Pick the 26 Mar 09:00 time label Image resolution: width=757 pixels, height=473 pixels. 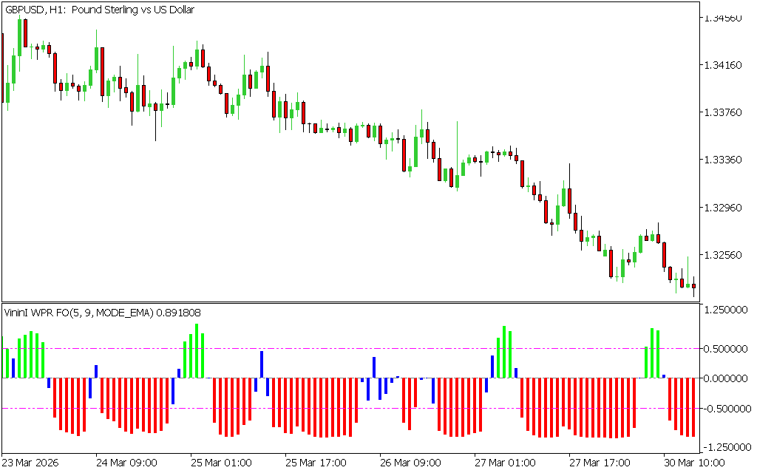pyautogui.click(x=410, y=463)
